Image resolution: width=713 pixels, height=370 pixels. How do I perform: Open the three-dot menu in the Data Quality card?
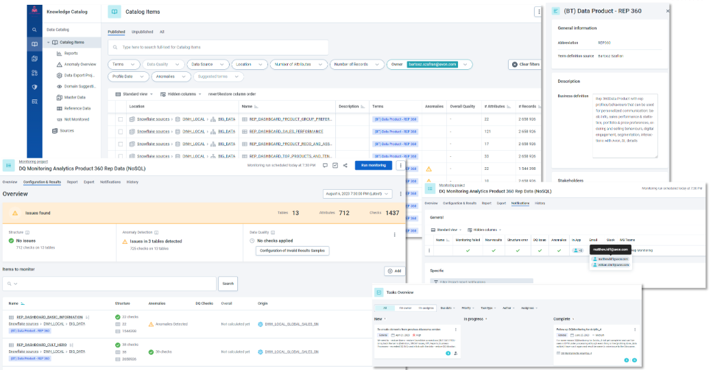[x=394, y=234]
